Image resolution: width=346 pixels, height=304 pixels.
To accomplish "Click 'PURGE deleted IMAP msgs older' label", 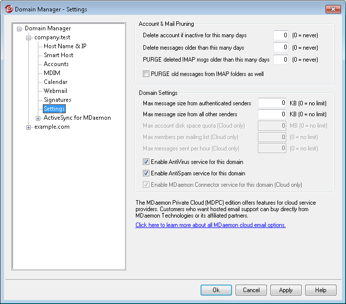I will tap(206, 60).
